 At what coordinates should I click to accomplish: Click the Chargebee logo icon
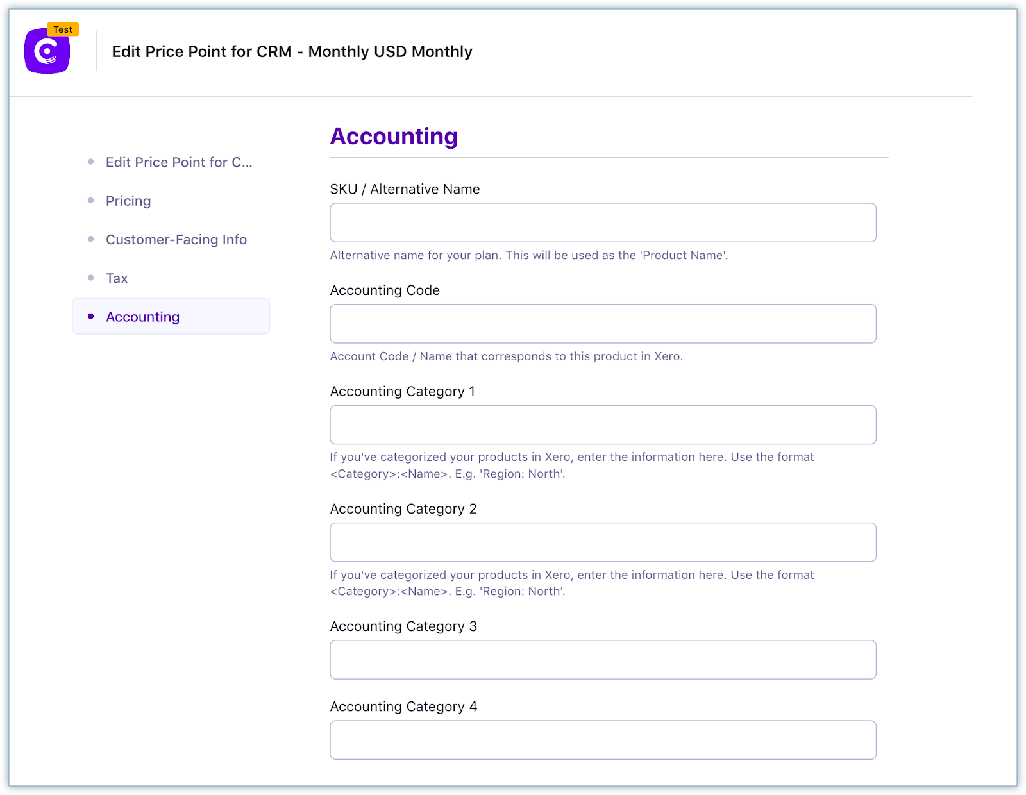tap(47, 51)
